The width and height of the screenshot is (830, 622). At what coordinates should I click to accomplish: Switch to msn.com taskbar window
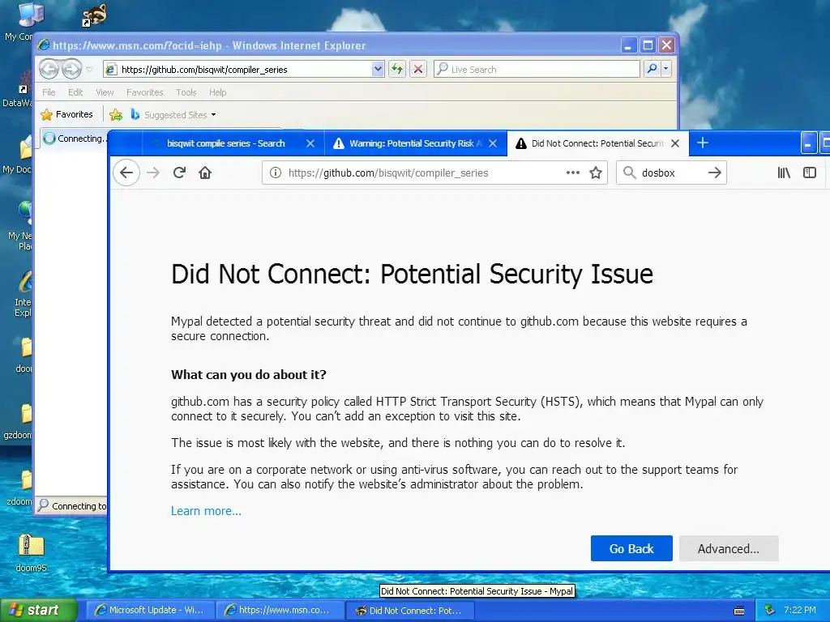(279, 610)
